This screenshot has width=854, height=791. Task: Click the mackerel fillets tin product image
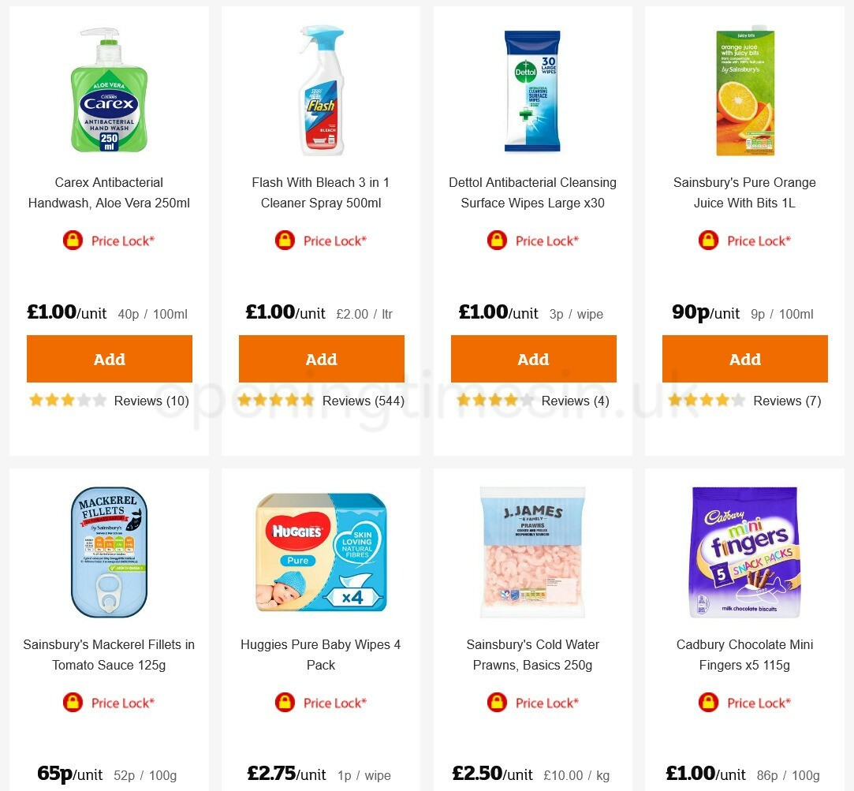click(110, 552)
